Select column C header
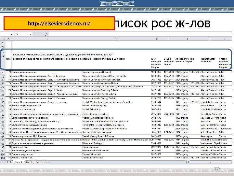Image resolution: width=234 pixels, height=176 pixels. click(116, 39)
